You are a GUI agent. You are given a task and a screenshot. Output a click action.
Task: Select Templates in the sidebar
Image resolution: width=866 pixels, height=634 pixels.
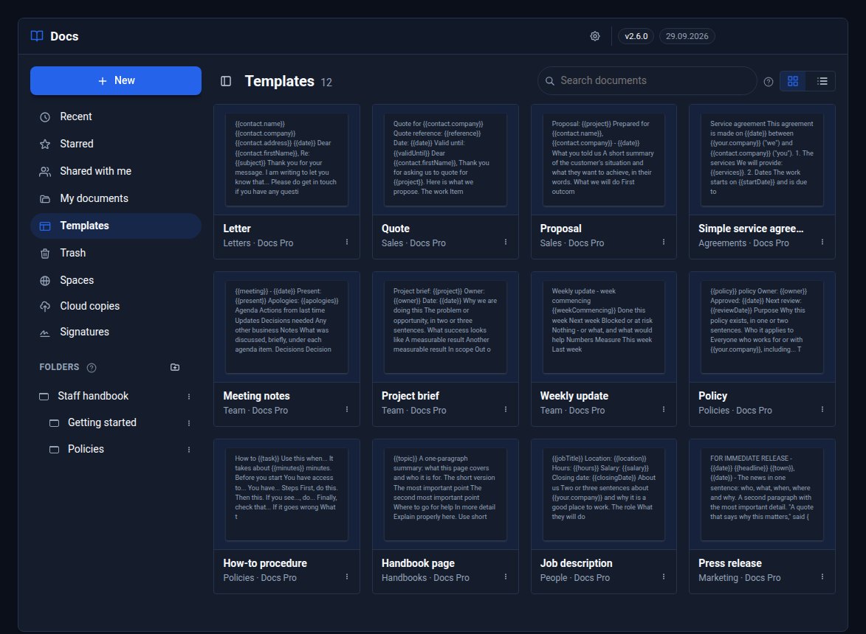[116, 226]
